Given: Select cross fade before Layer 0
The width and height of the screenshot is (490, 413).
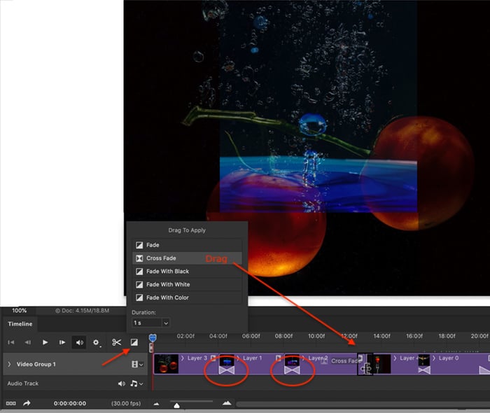Looking at the screenshot, I should pyautogui.click(x=424, y=370).
